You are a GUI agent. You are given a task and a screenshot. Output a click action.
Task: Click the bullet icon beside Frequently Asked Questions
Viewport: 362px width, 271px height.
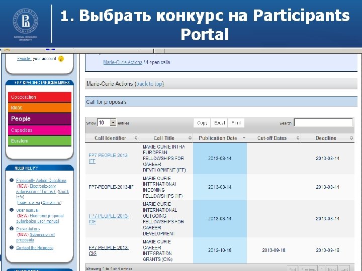point(12,180)
